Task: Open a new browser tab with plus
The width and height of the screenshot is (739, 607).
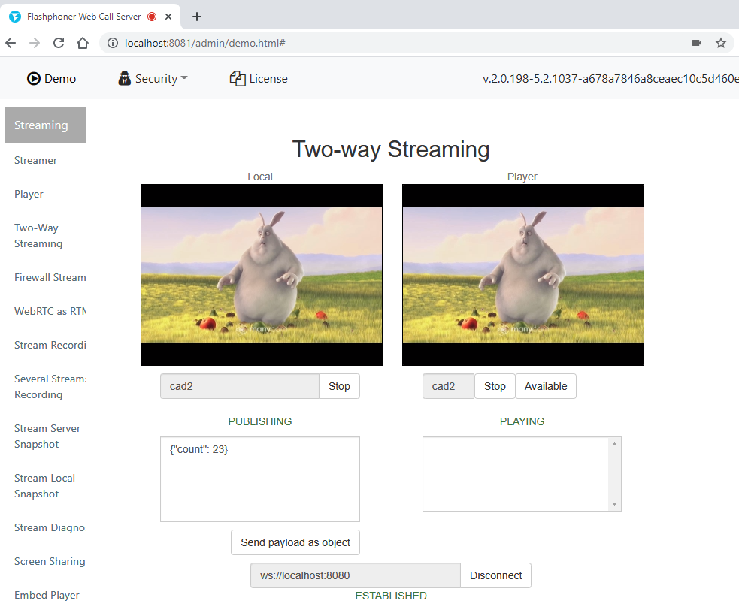Action: point(197,16)
